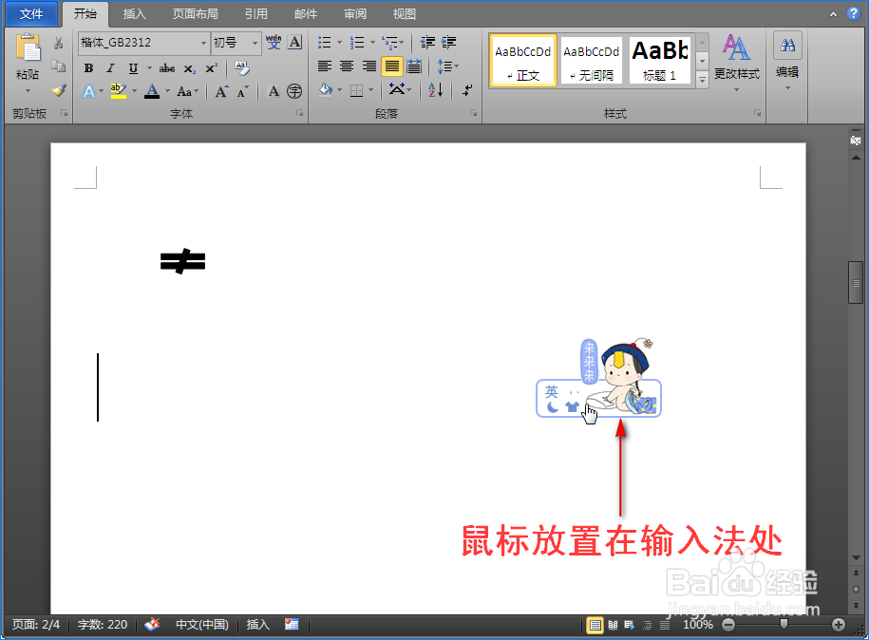Screen dimensions: 869x640
Task: Select the Enclose Characters icon
Action: click(x=294, y=91)
